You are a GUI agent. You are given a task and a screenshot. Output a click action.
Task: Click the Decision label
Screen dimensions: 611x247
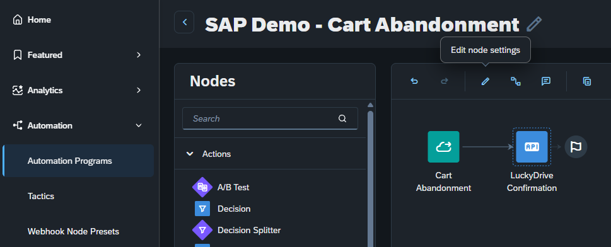[234, 209]
